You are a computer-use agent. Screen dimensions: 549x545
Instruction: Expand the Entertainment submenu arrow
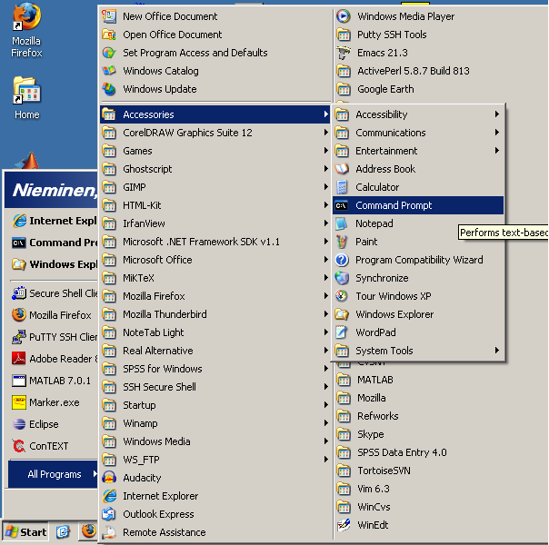pyautogui.click(x=496, y=151)
